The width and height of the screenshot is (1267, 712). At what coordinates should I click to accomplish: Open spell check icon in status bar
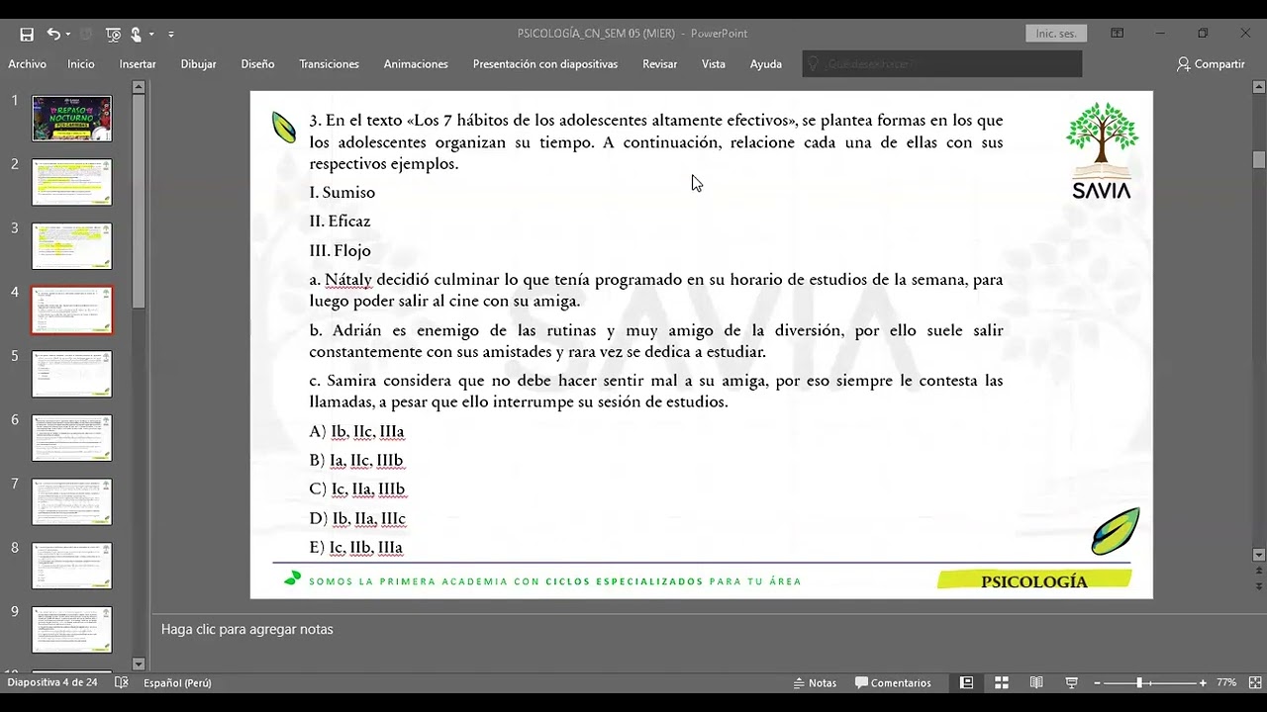[122, 682]
